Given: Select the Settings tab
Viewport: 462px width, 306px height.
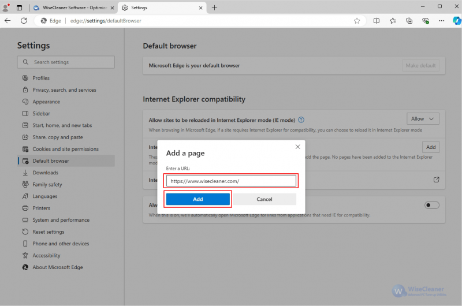Looking at the screenshot, I should (162, 8).
